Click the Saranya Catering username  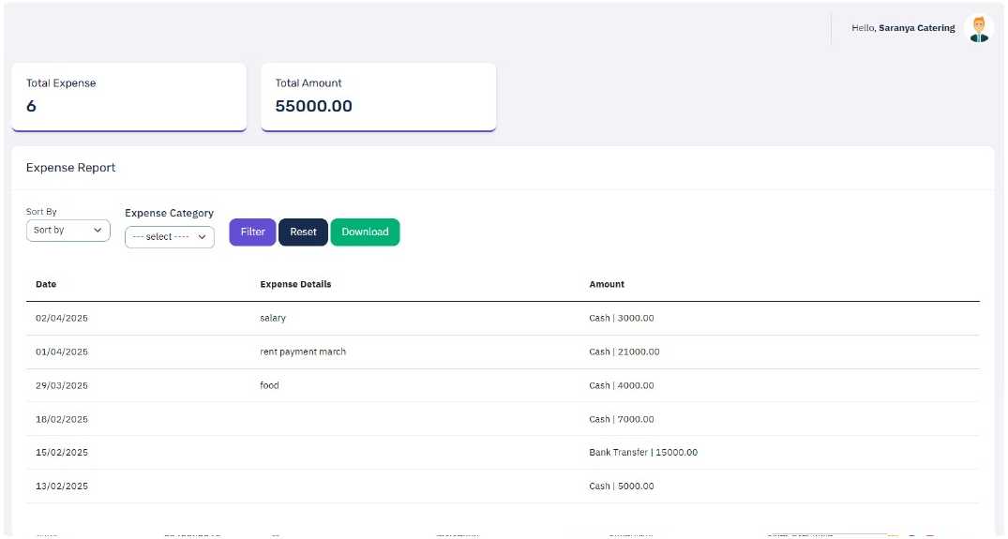click(x=917, y=28)
